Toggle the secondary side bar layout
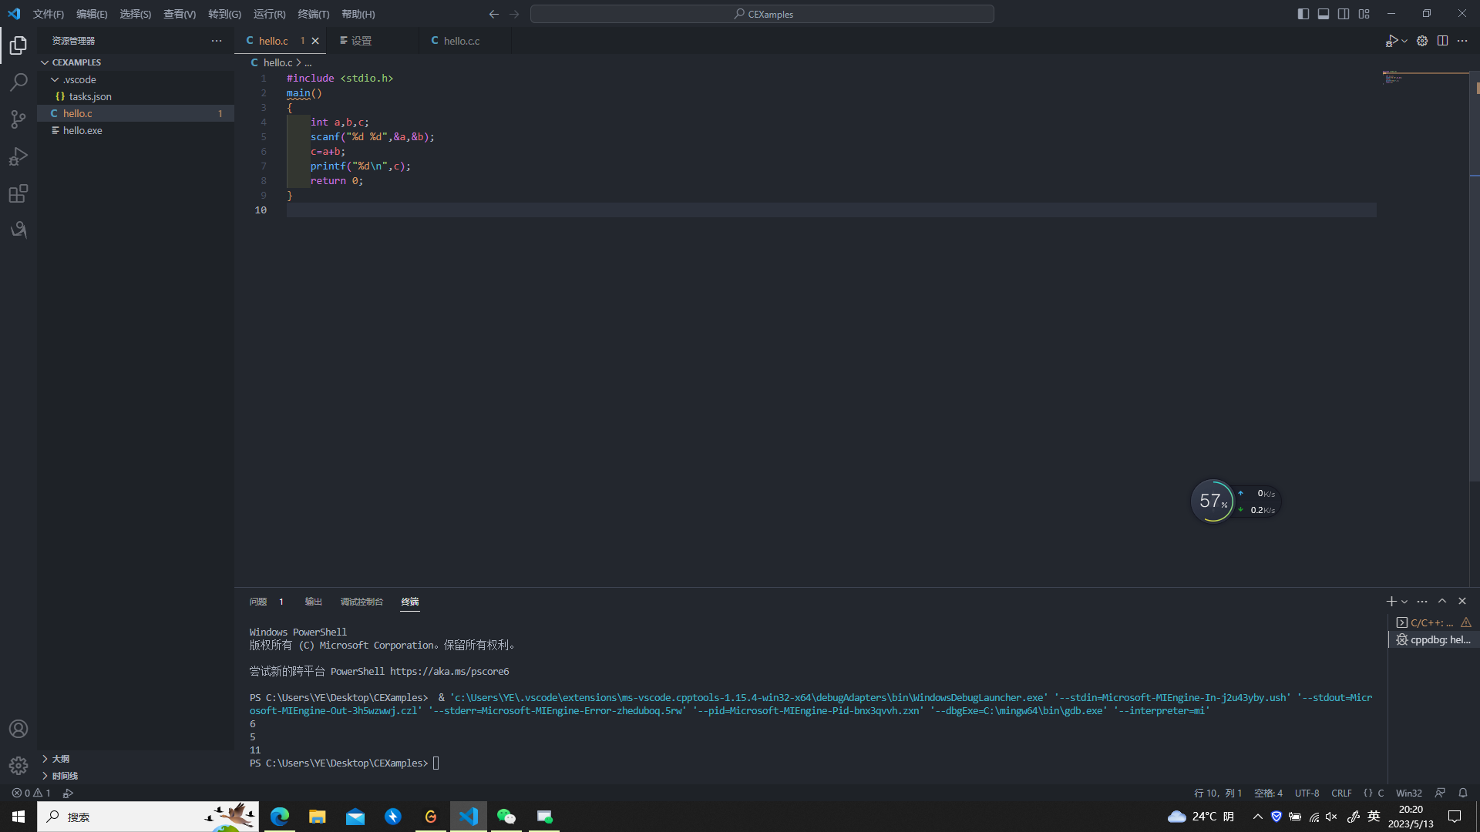The image size is (1480, 832). [x=1344, y=14]
